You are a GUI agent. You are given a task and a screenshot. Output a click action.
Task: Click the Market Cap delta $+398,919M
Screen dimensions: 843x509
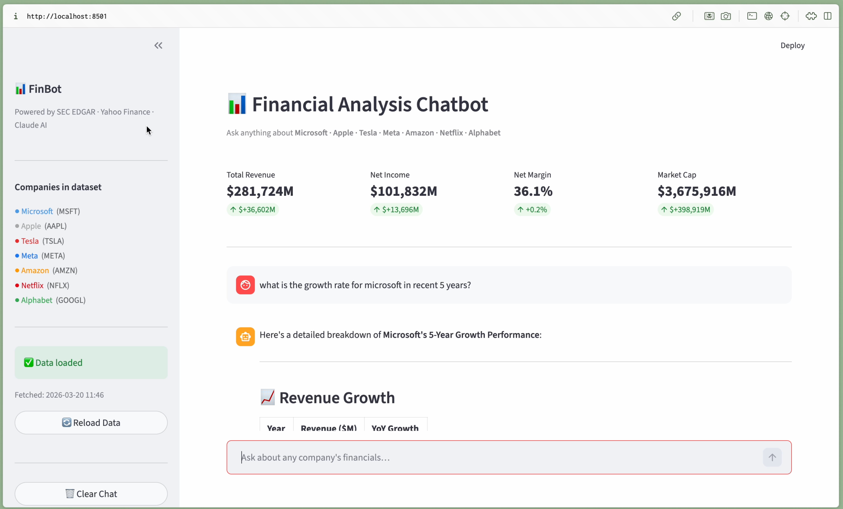click(685, 209)
